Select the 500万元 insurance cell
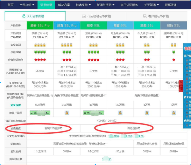This screenshot has width=191, height=165. [40, 105]
